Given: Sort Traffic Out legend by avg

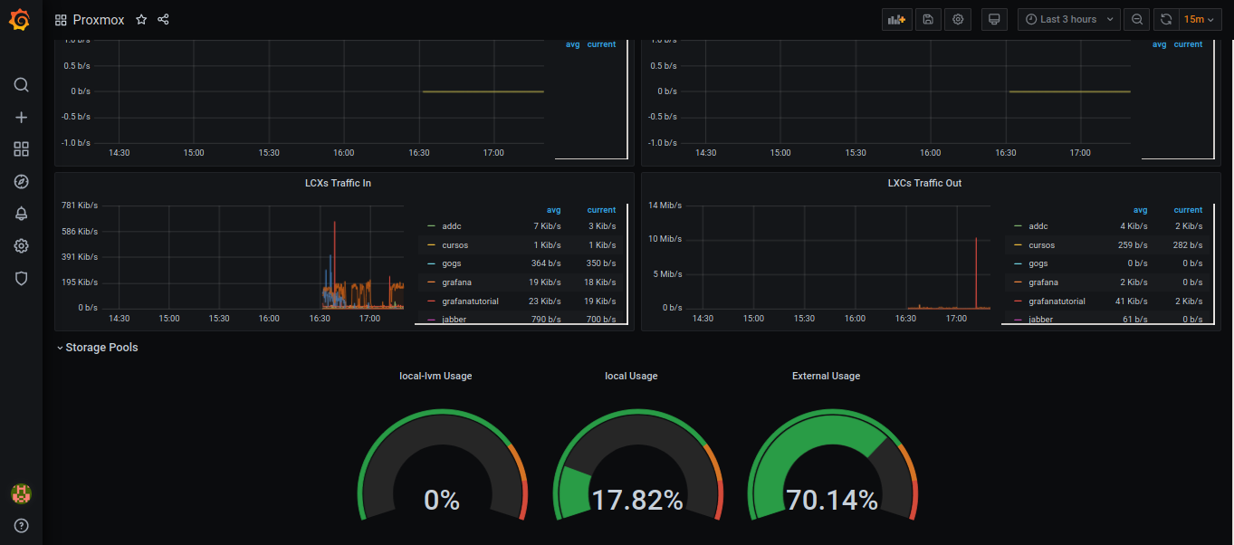Looking at the screenshot, I should pyautogui.click(x=1140, y=210).
